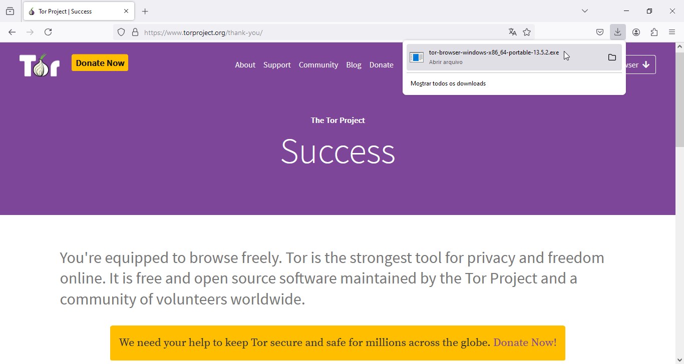The image size is (684, 364).
Task: Open the Blog nav link
Action: (354, 65)
